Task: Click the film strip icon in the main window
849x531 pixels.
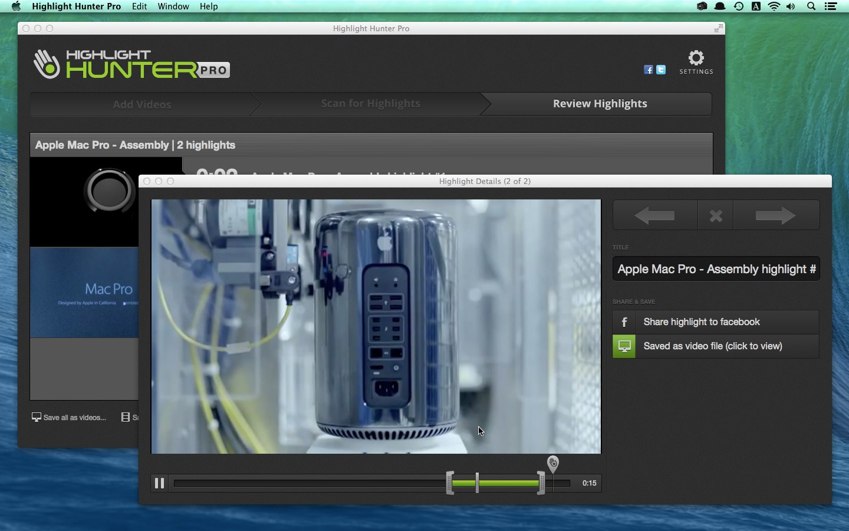Action: pos(125,417)
